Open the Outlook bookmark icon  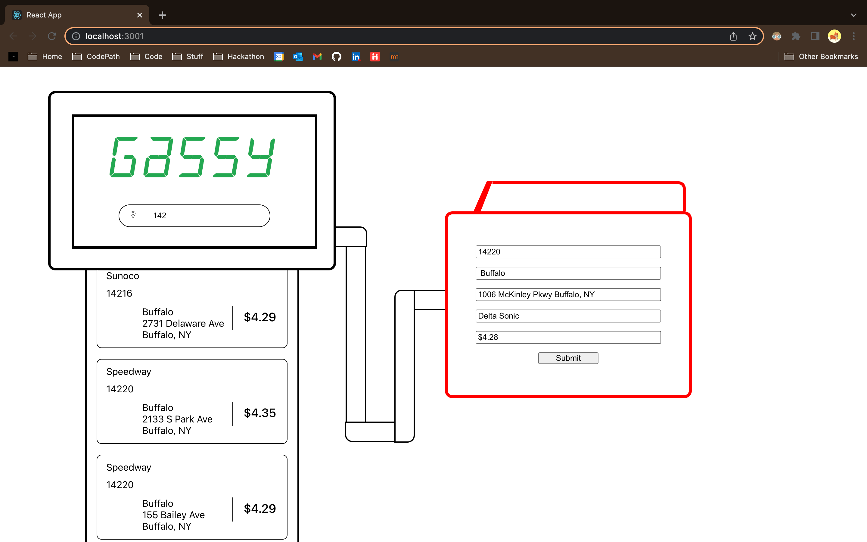298,57
